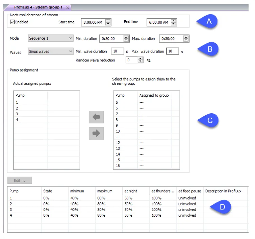This screenshot has width=255, height=239.
Task: Toggle the nocturnal decrease Enabled checkbox
Action: (x=12, y=22)
